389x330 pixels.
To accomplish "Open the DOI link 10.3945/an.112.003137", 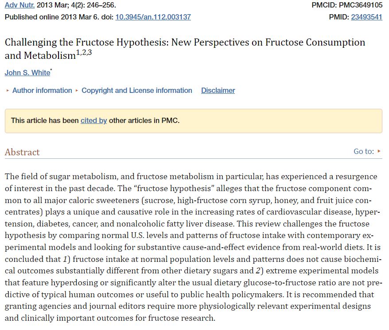I will [x=153, y=17].
